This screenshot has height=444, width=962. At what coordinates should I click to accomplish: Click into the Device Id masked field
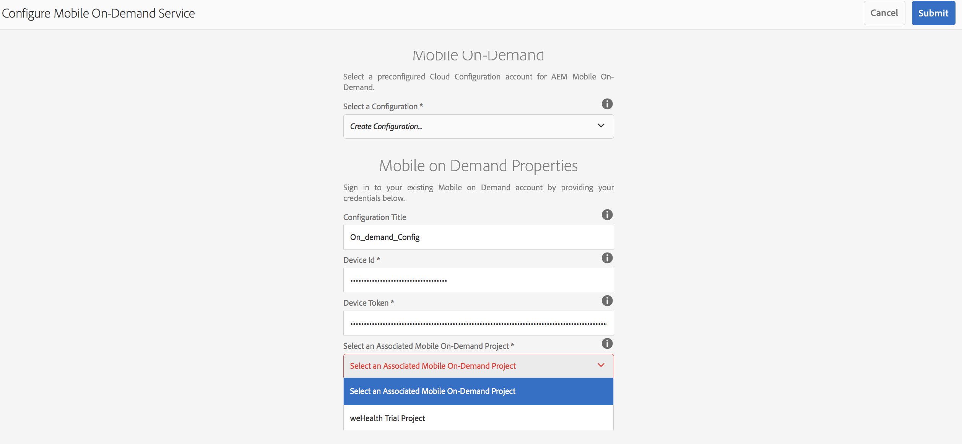coord(478,280)
